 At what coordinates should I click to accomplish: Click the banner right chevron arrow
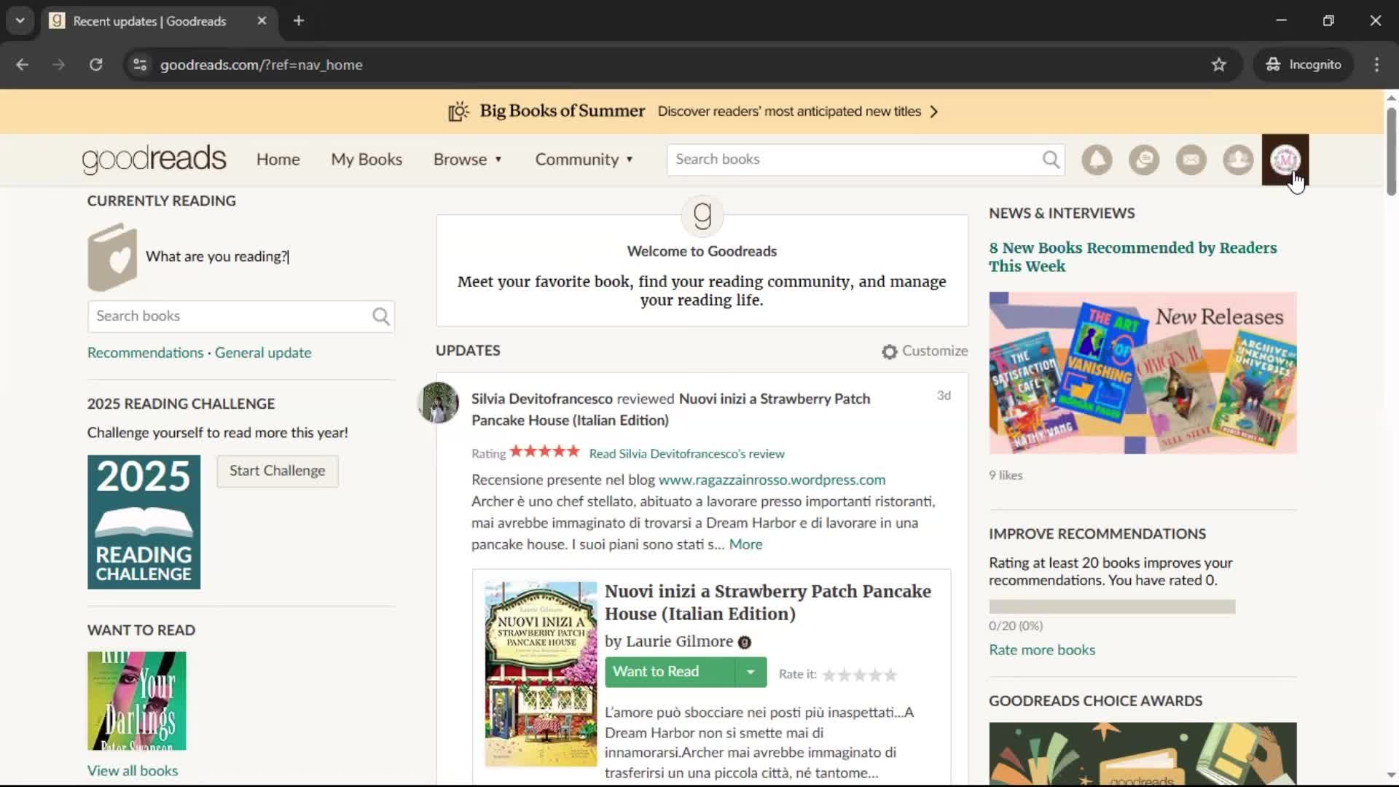point(934,111)
